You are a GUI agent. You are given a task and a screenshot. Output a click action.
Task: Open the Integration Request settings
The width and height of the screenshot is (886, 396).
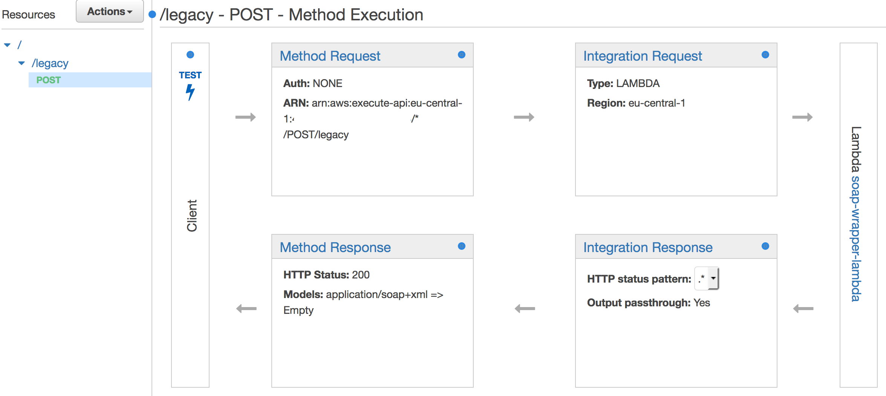point(643,56)
